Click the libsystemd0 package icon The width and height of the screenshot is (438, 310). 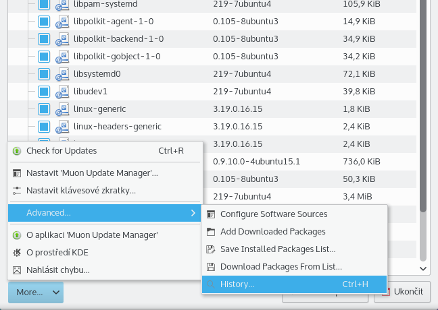click(62, 74)
